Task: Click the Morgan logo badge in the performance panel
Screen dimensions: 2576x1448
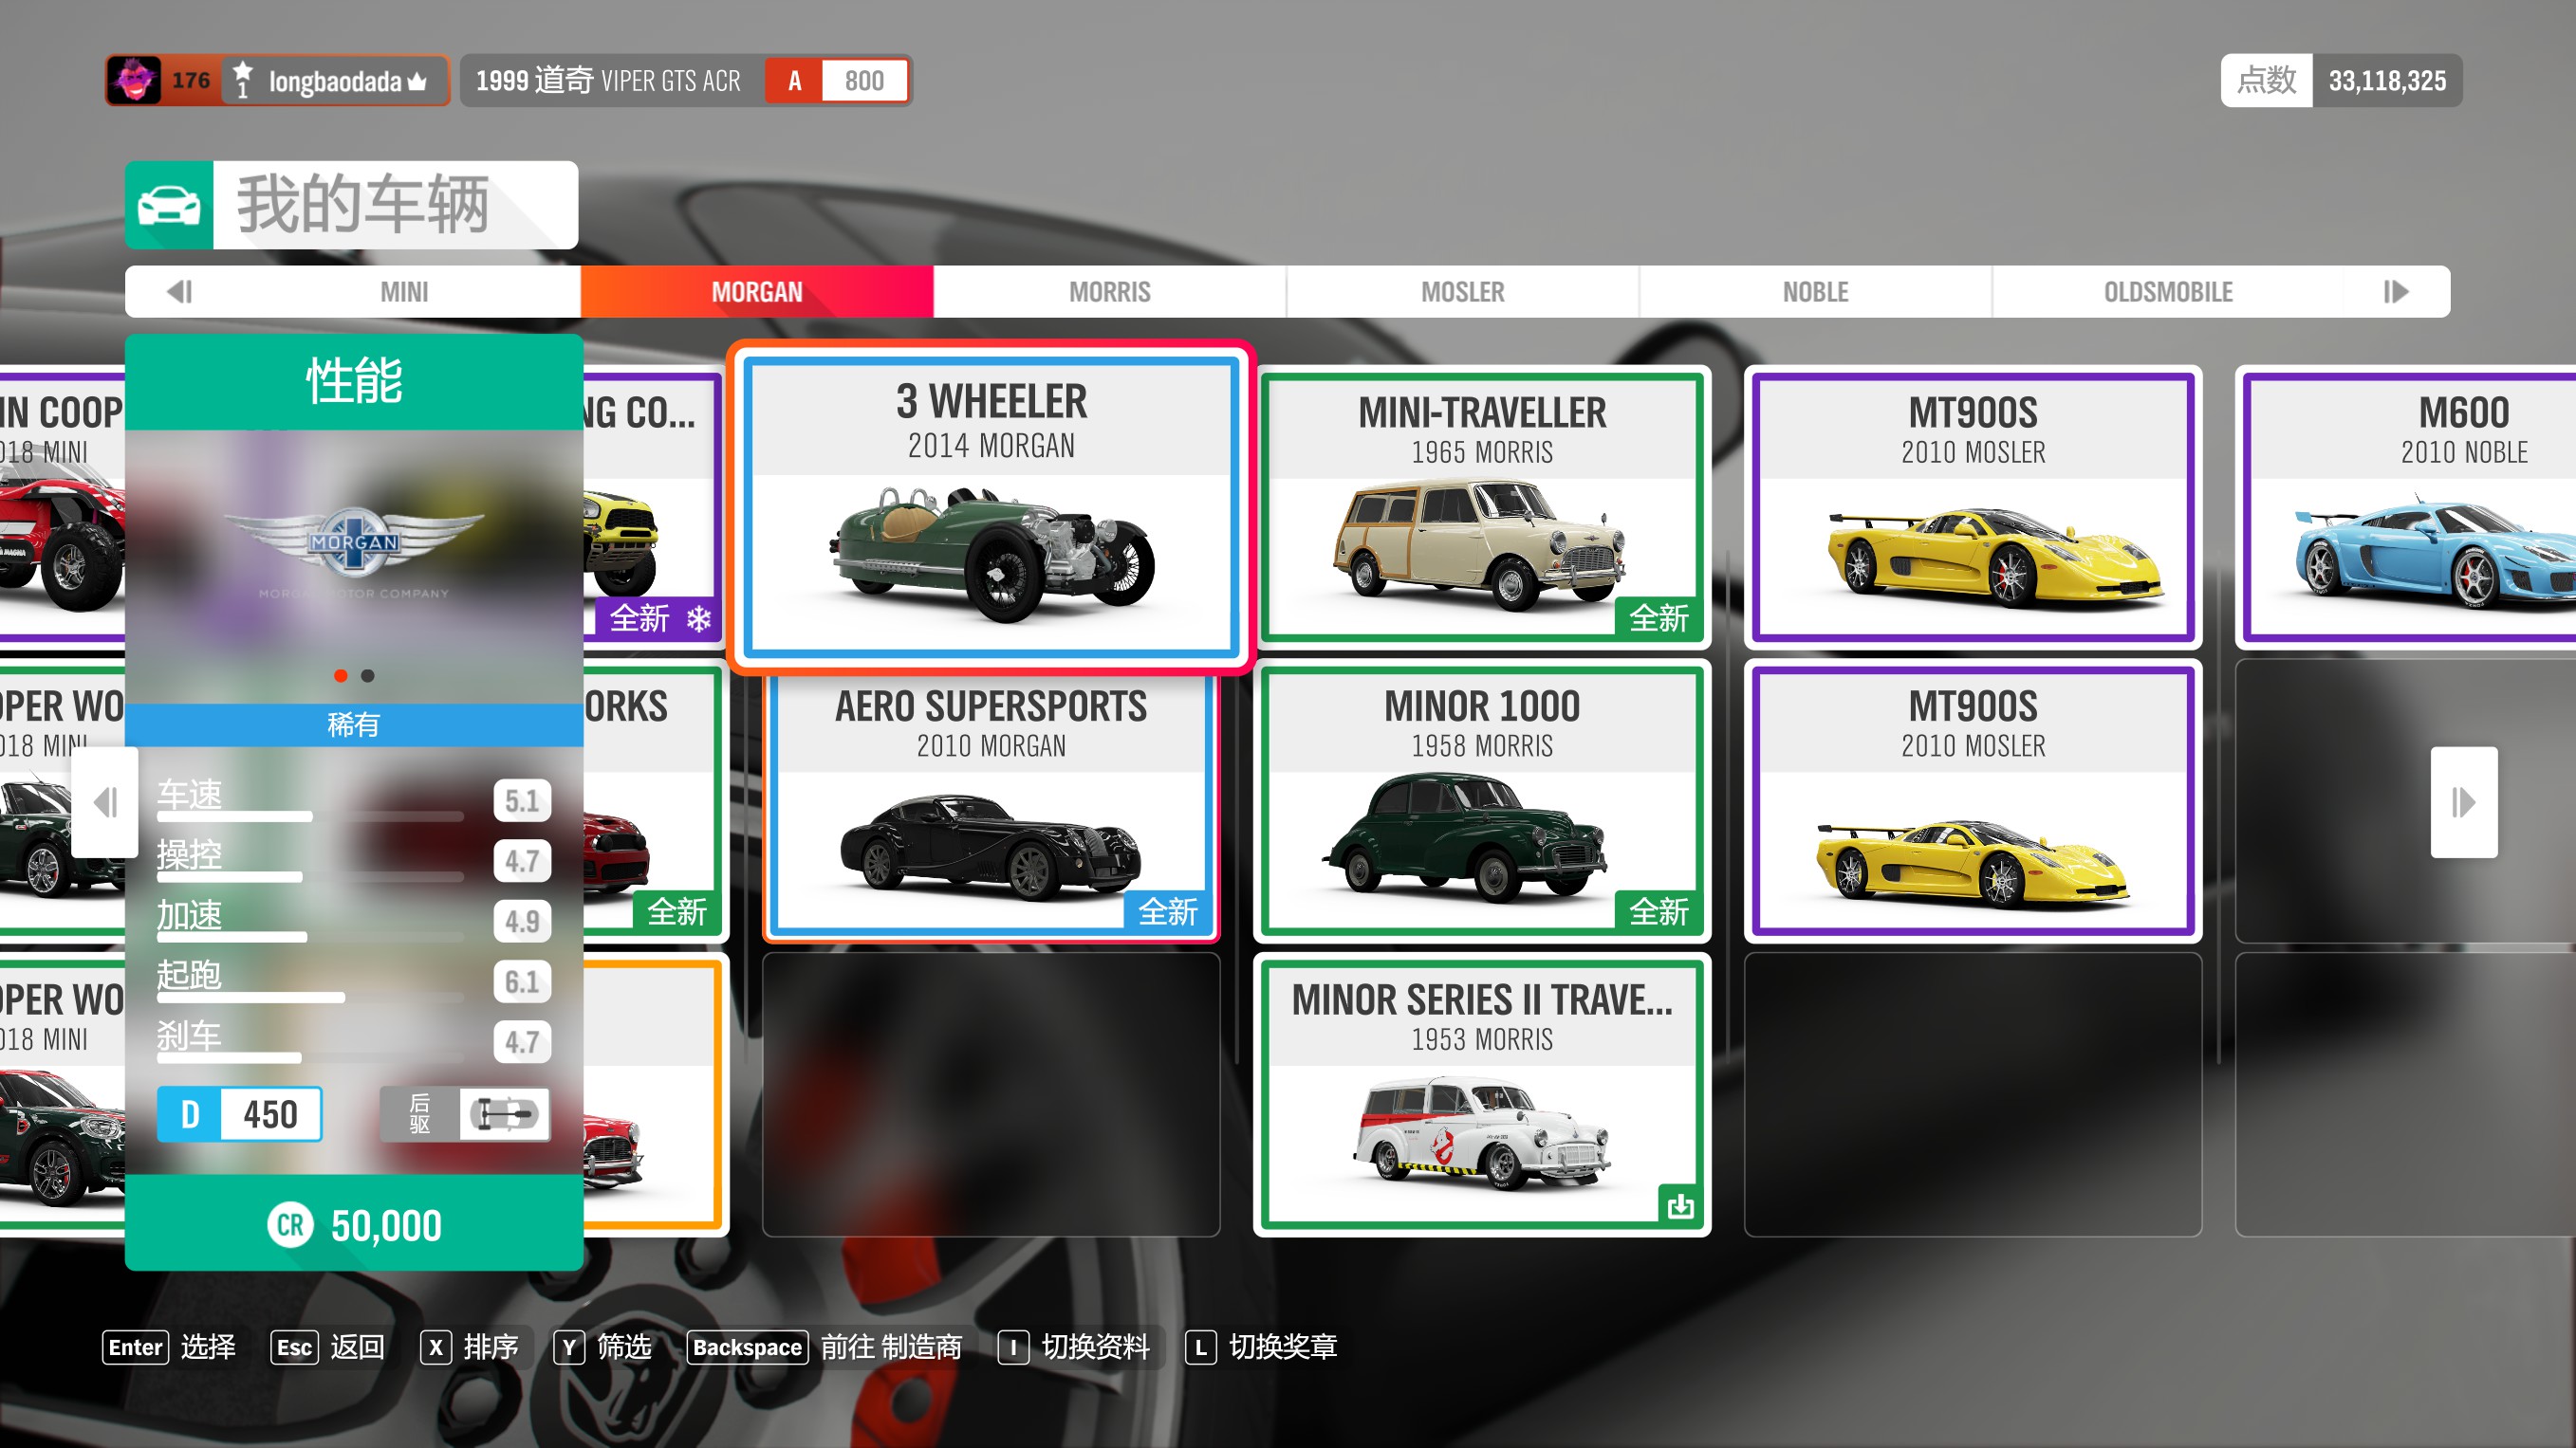Action: tap(354, 542)
